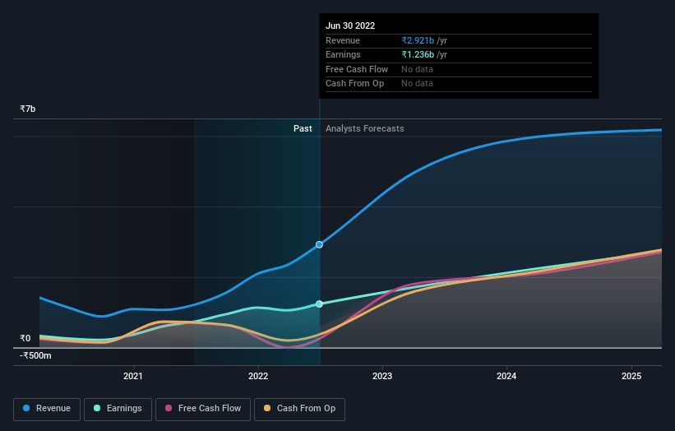Click the 2024 x-axis label
This screenshot has width=675, height=431.
pos(506,376)
